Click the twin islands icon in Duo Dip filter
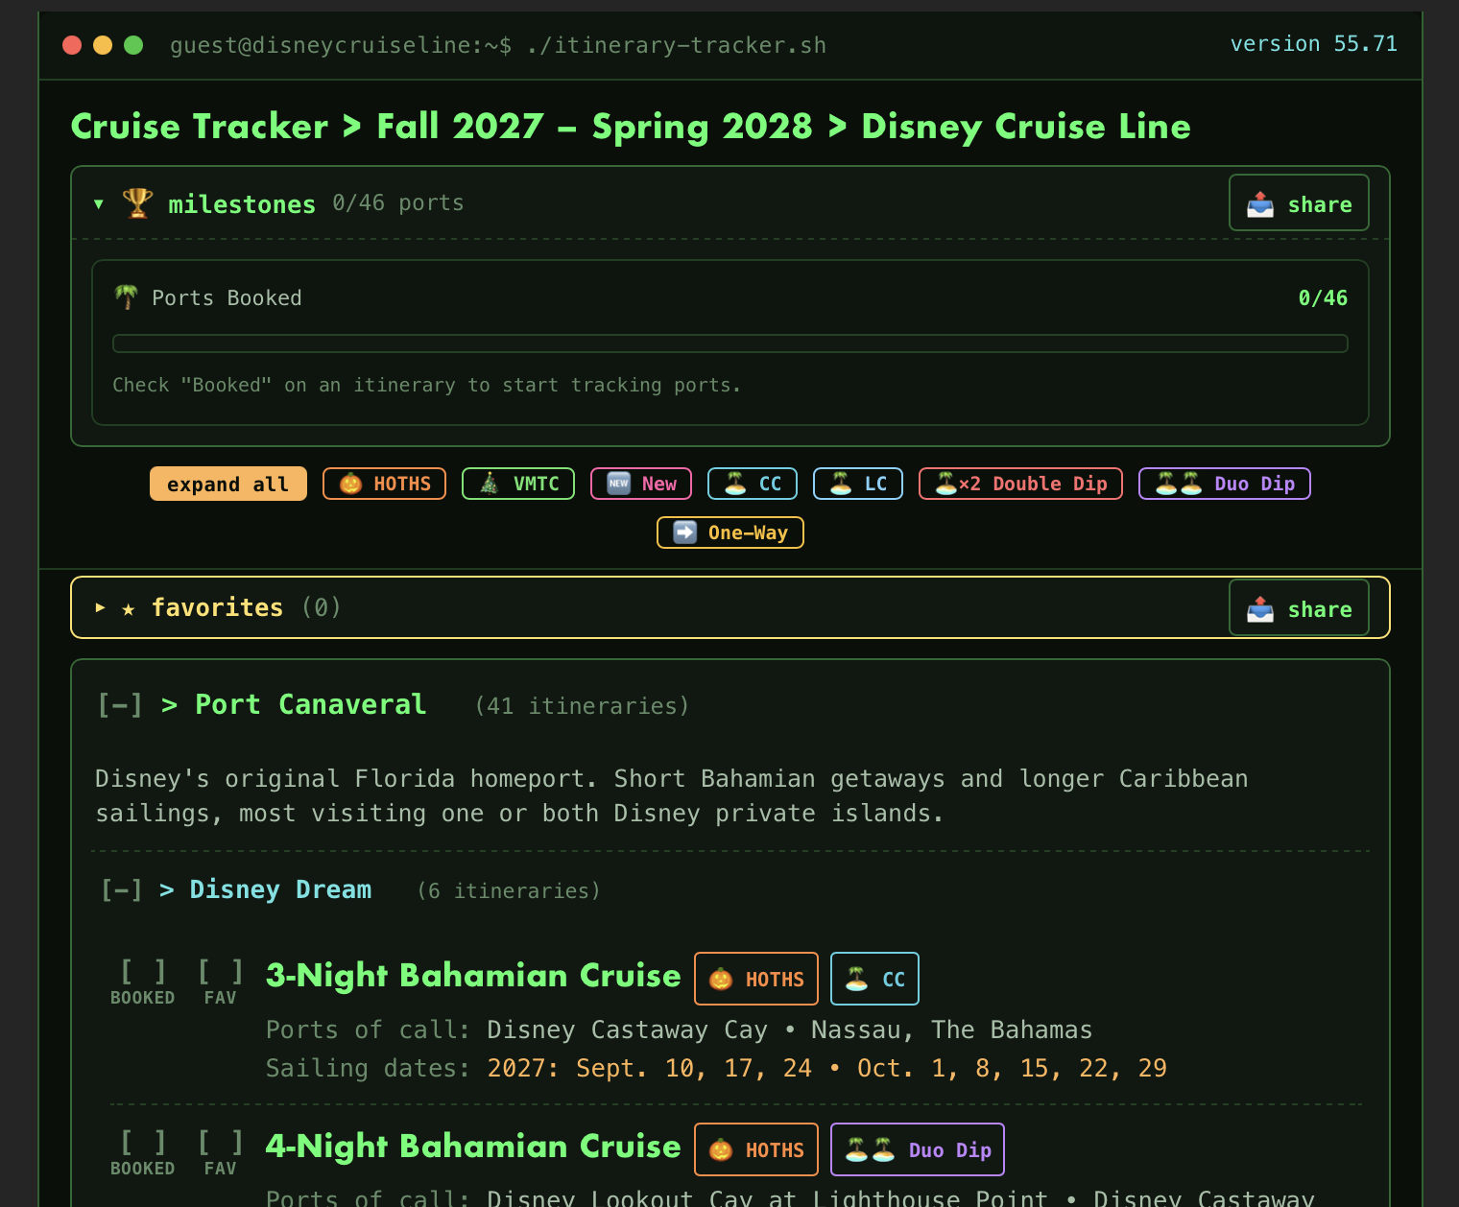Screen dimensions: 1459x1207 coord(1179,484)
